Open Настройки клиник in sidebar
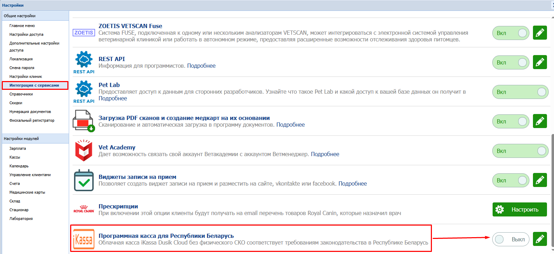The height and width of the screenshot is (254, 554). [x=26, y=76]
